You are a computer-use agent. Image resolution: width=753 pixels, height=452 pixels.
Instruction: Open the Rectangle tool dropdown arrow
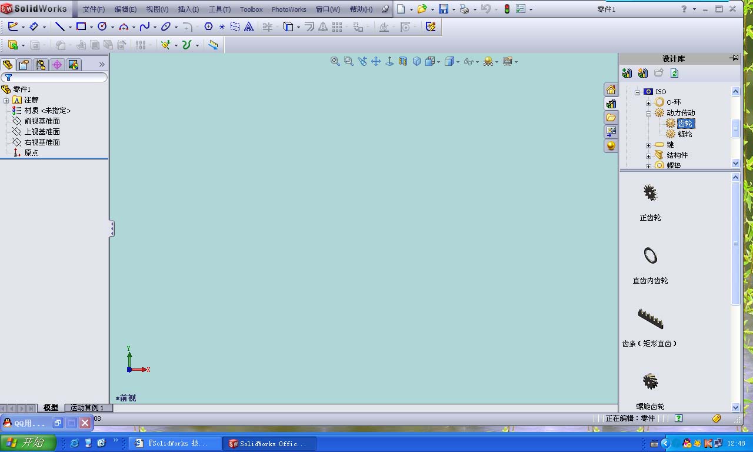(91, 27)
